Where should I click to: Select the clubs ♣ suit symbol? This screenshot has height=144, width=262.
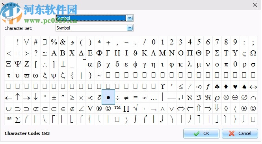coord(217,87)
